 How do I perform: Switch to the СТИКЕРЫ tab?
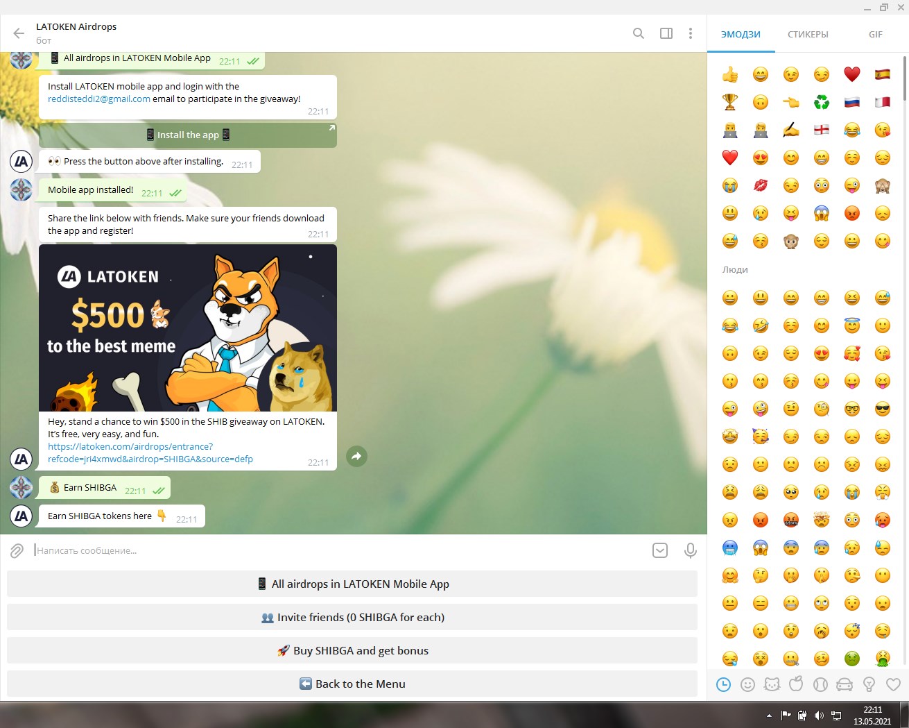pyautogui.click(x=808, y=34)
